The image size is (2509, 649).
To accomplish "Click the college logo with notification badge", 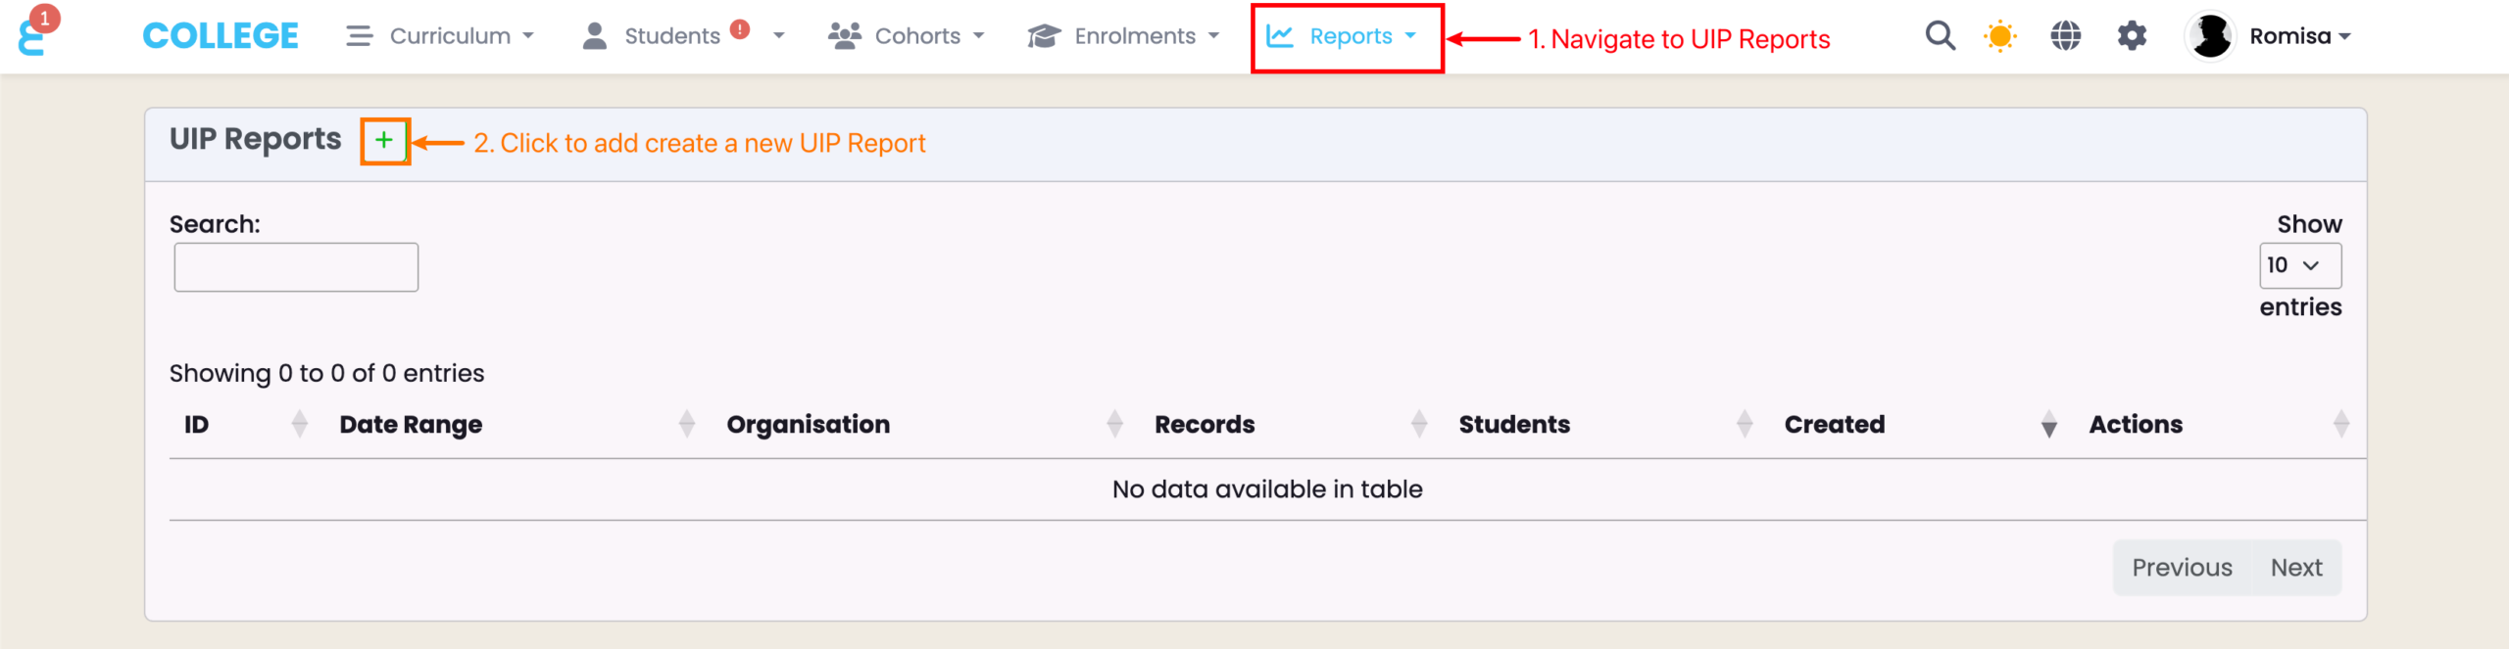I will [33, 35].
